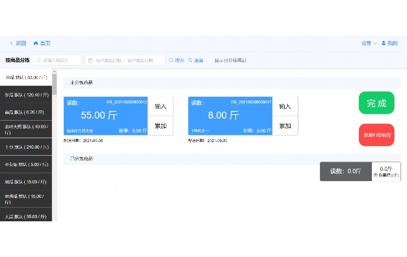Screen dimensions: 407x257
Task: Click 输入 on the 8.00 斤 order card
Action: click(x=285, y=106)
